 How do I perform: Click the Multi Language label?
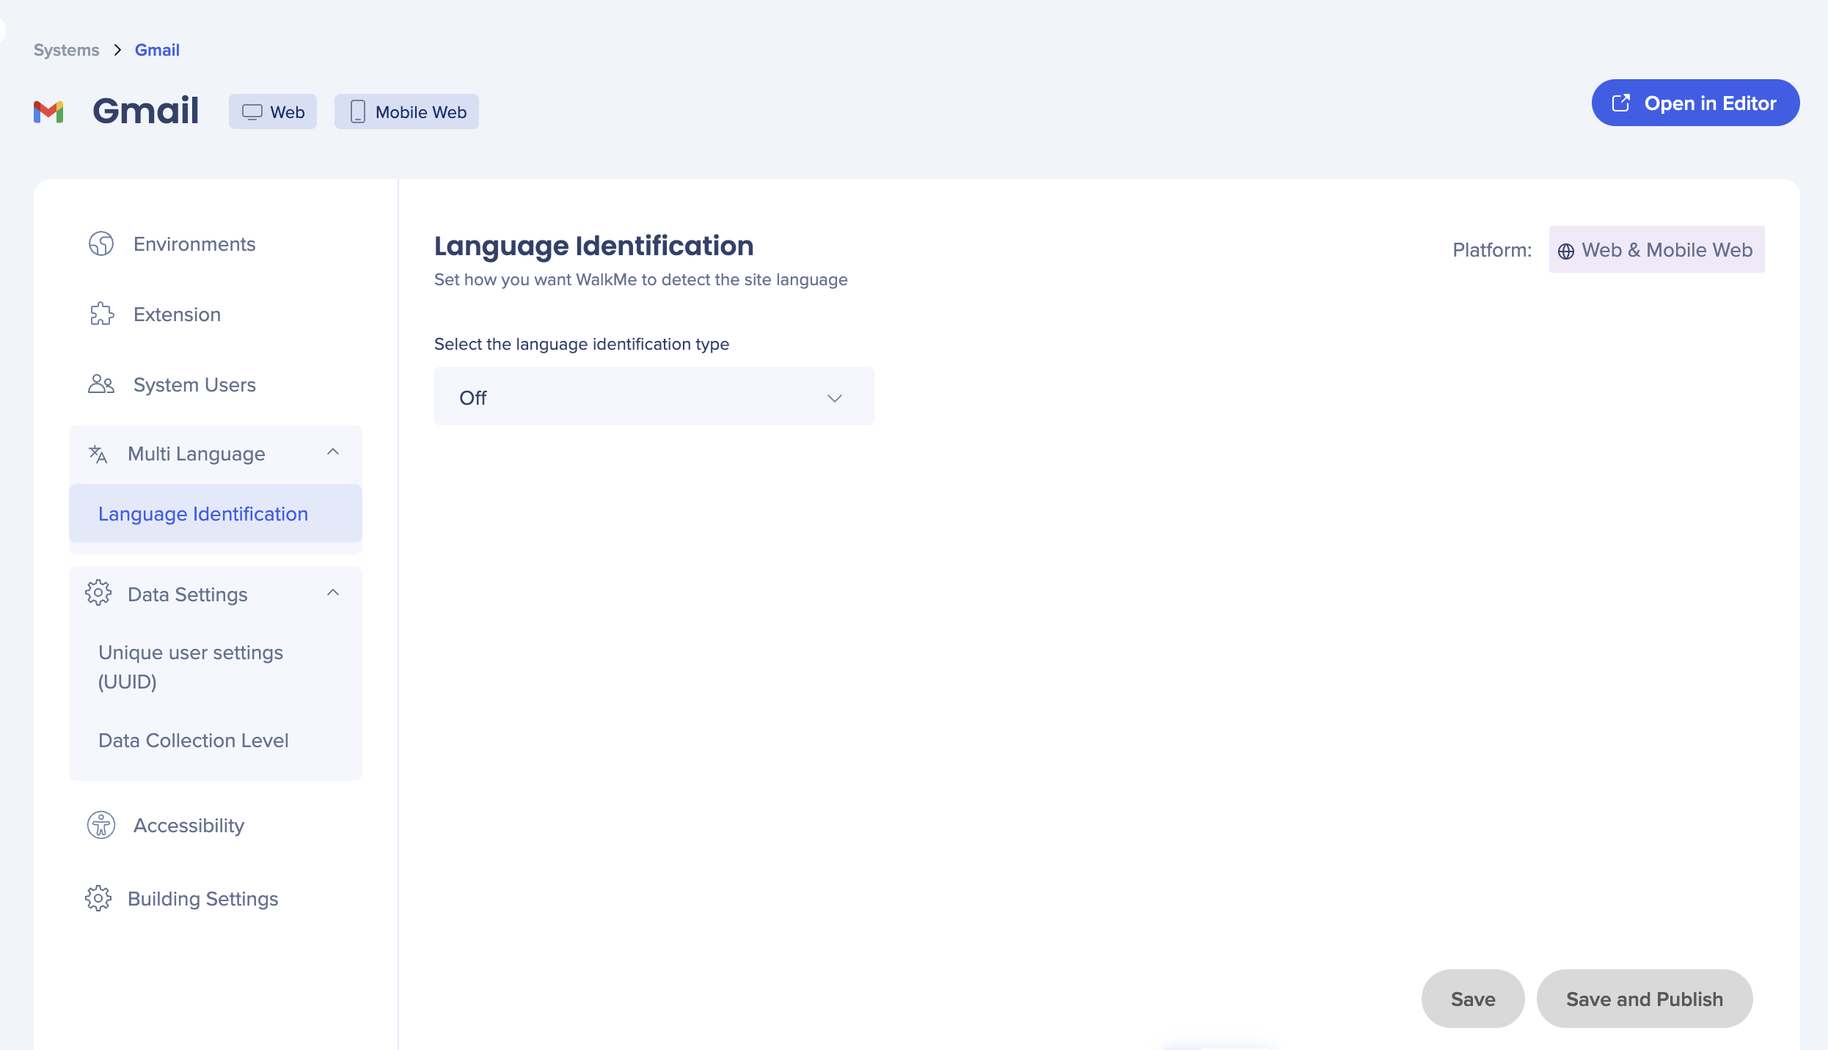tap(197, 454)
